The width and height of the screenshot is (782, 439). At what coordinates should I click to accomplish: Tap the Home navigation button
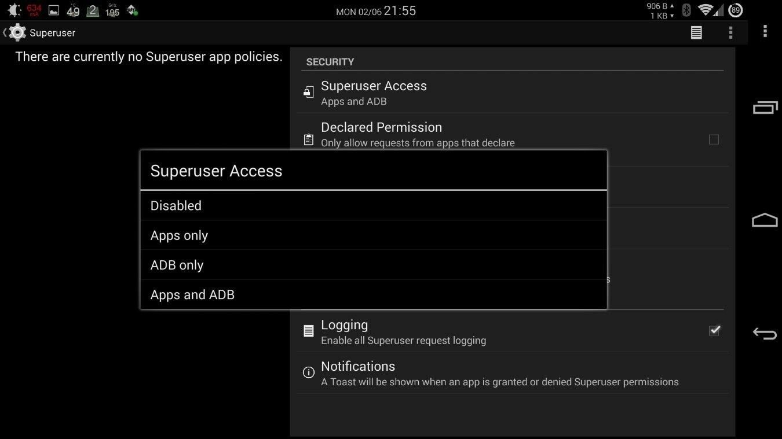click(765, 220)
